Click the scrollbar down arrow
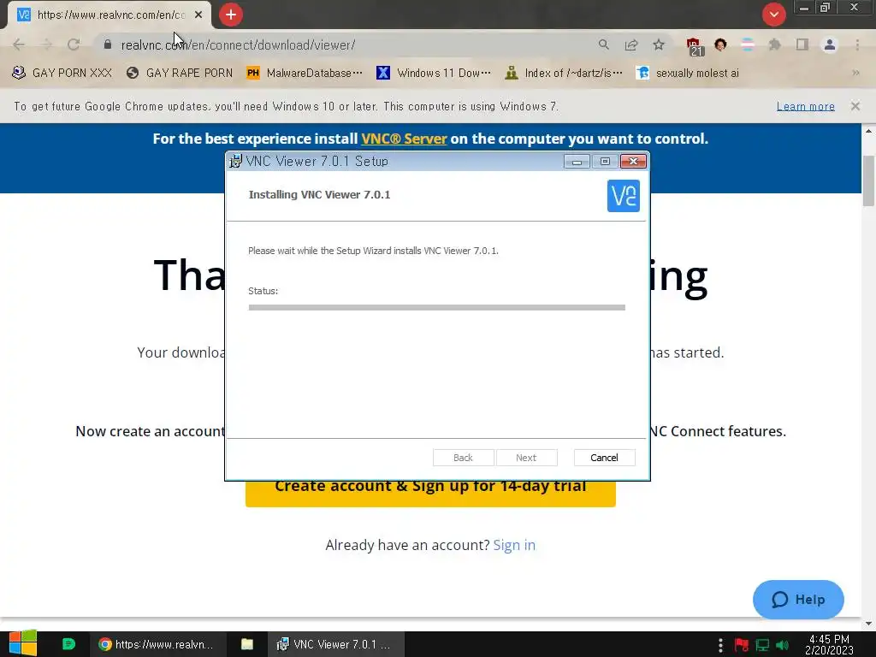Viewport: 876px width, 657px height. (868, 623)
